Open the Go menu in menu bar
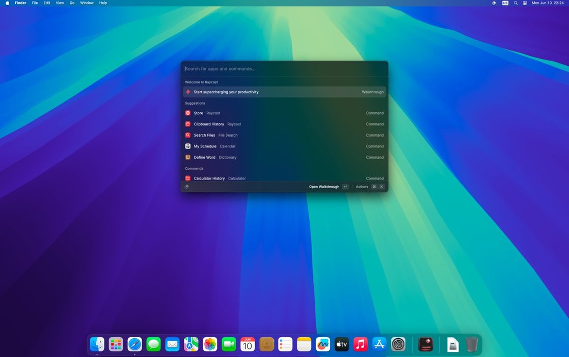This screenshot has width=569, height=357. [72, 3]
